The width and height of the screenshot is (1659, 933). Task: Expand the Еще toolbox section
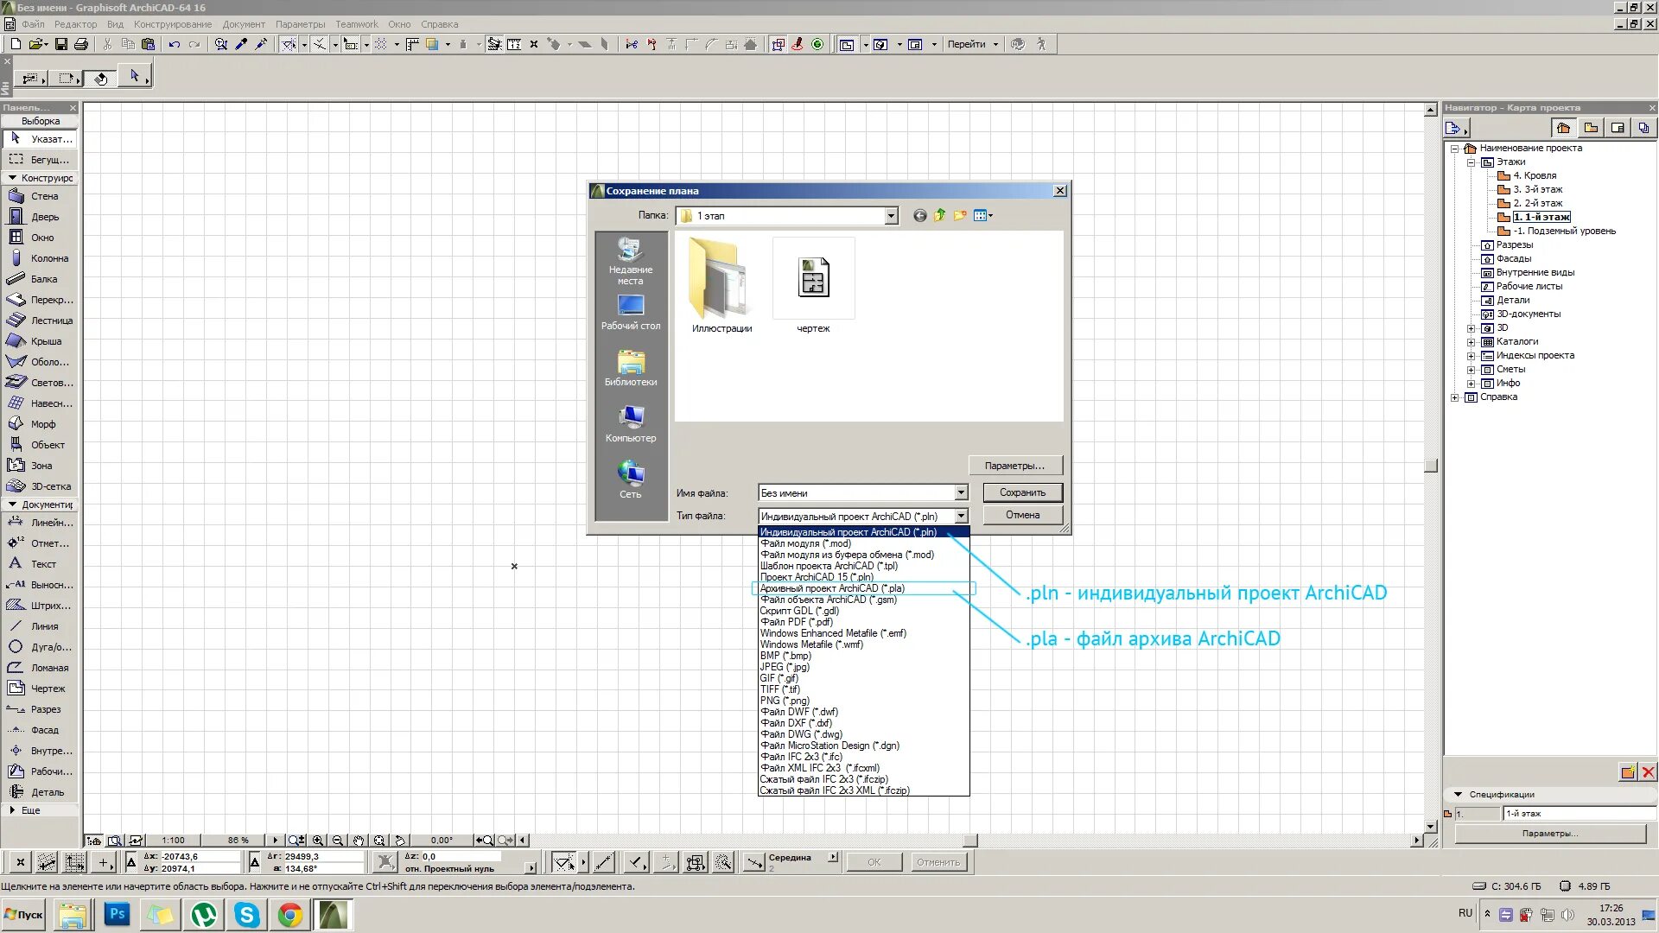(x=12, y=810)
